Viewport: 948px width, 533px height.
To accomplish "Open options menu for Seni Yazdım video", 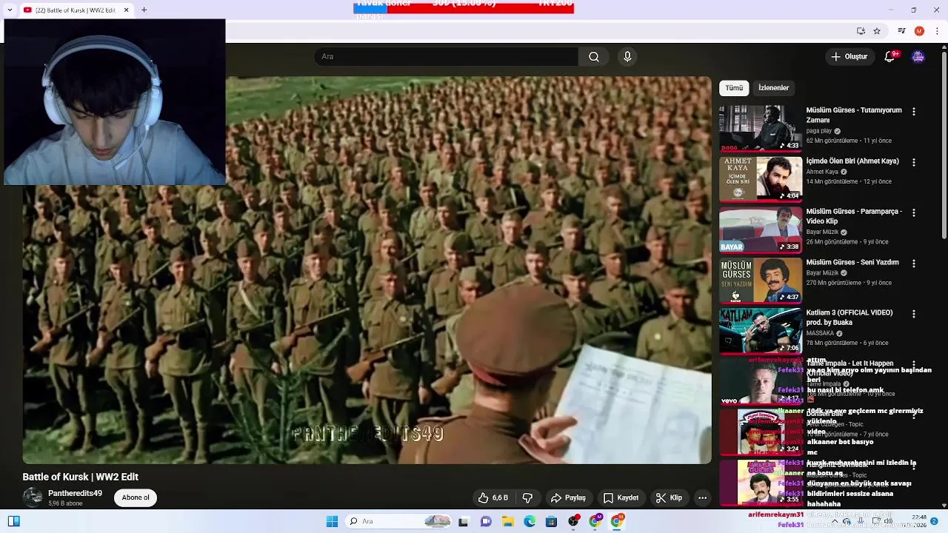I will tap(914, 264).
